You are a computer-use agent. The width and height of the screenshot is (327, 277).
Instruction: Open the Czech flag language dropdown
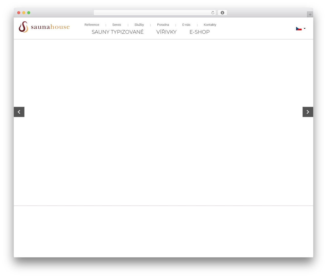(x=301, y=29)
